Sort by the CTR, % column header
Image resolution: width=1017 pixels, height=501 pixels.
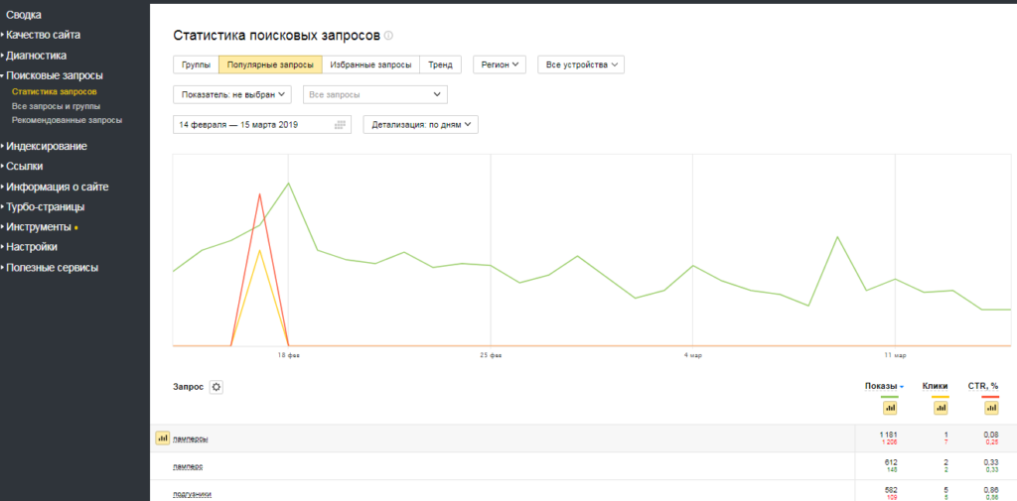(x=983, y=386)
